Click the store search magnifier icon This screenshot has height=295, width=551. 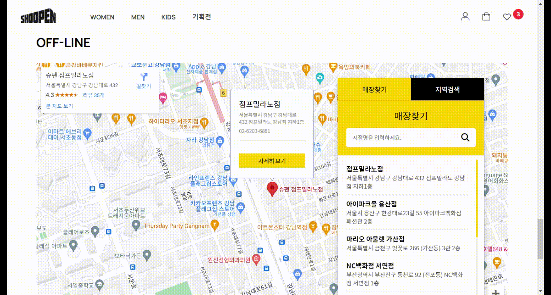coord(465,137)
